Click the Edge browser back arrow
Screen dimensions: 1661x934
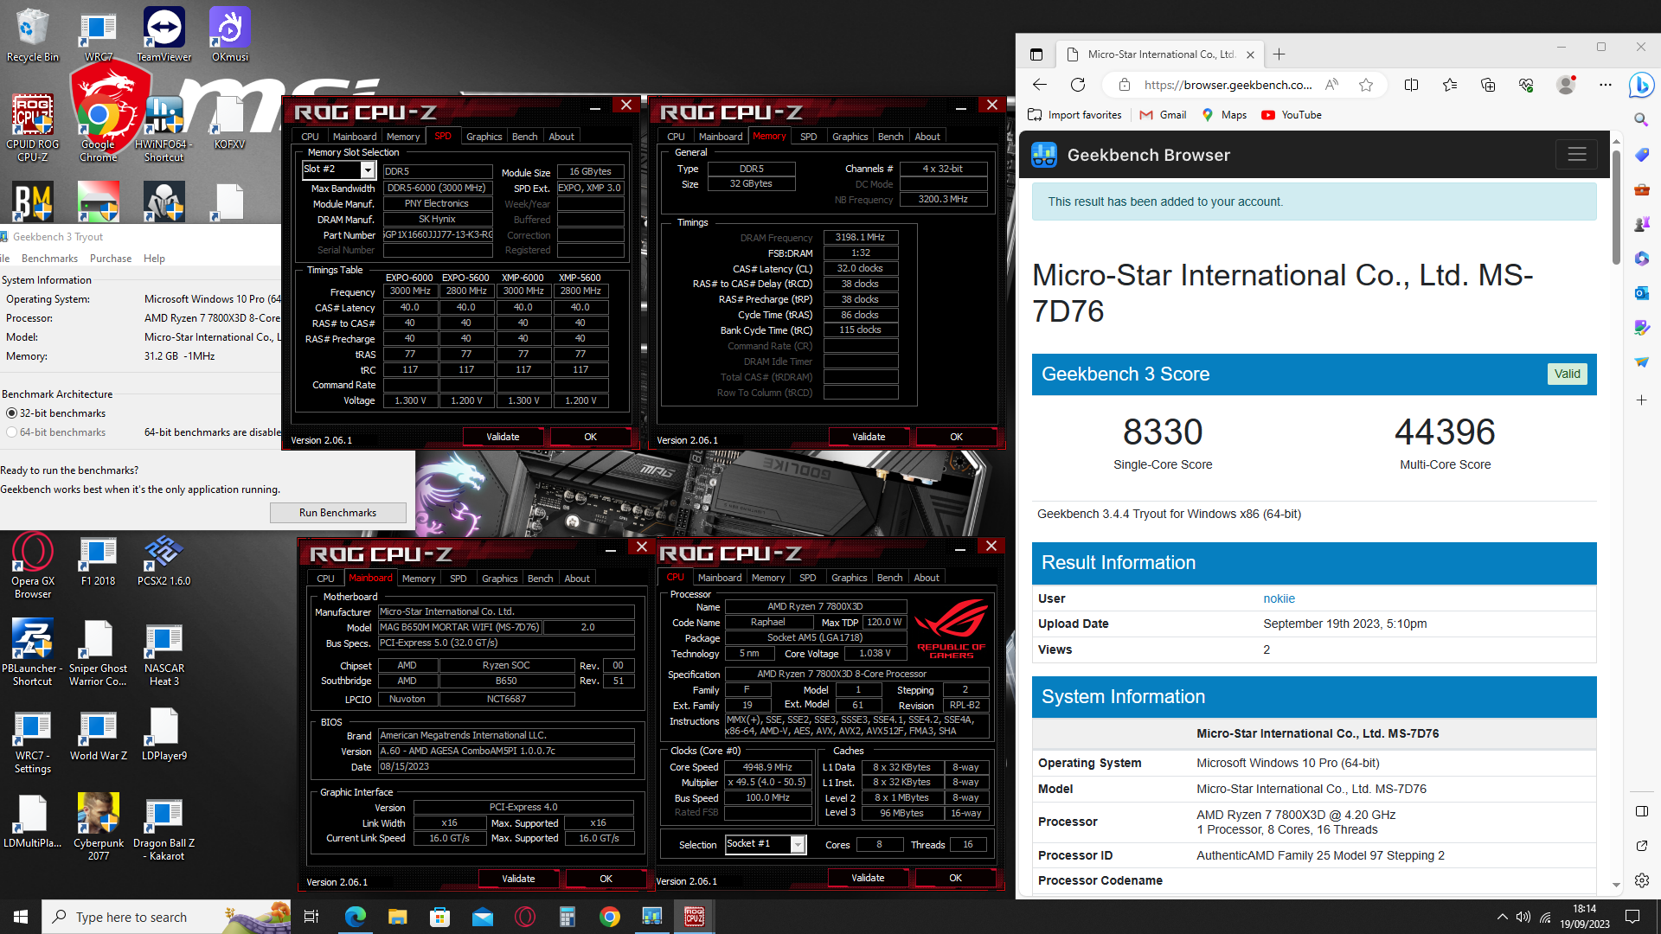[1040, 85]
